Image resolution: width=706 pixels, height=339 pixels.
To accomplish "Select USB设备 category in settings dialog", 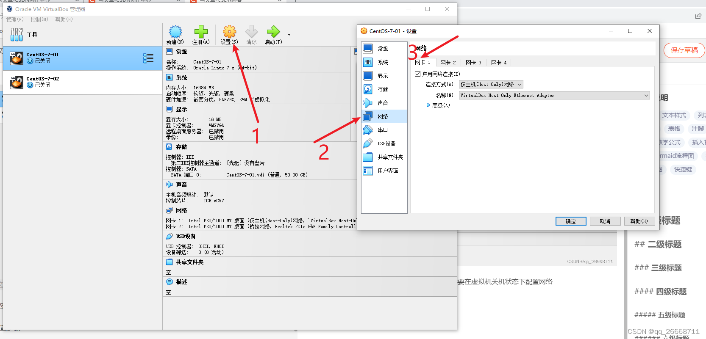I will coord(384,143).
